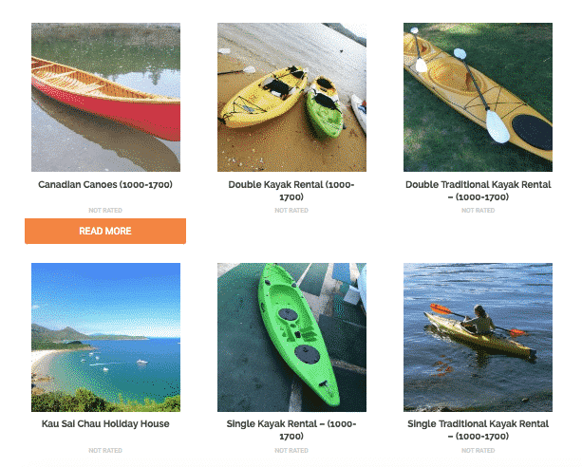Open the green single kayak picture

point(291,338)
